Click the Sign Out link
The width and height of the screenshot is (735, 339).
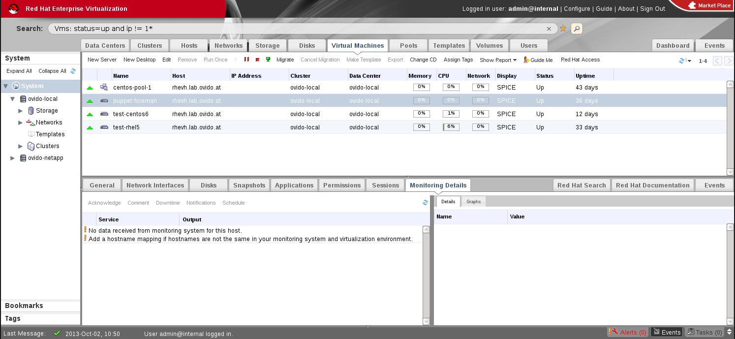pos(652,9)
